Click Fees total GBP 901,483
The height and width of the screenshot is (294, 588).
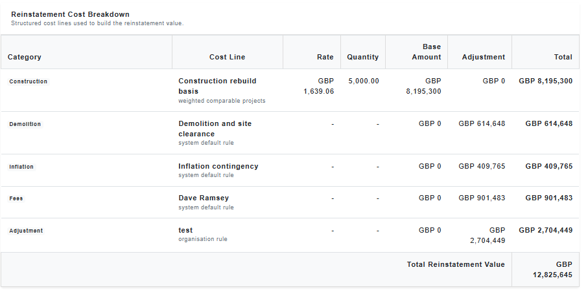click(x=549, y=198)
